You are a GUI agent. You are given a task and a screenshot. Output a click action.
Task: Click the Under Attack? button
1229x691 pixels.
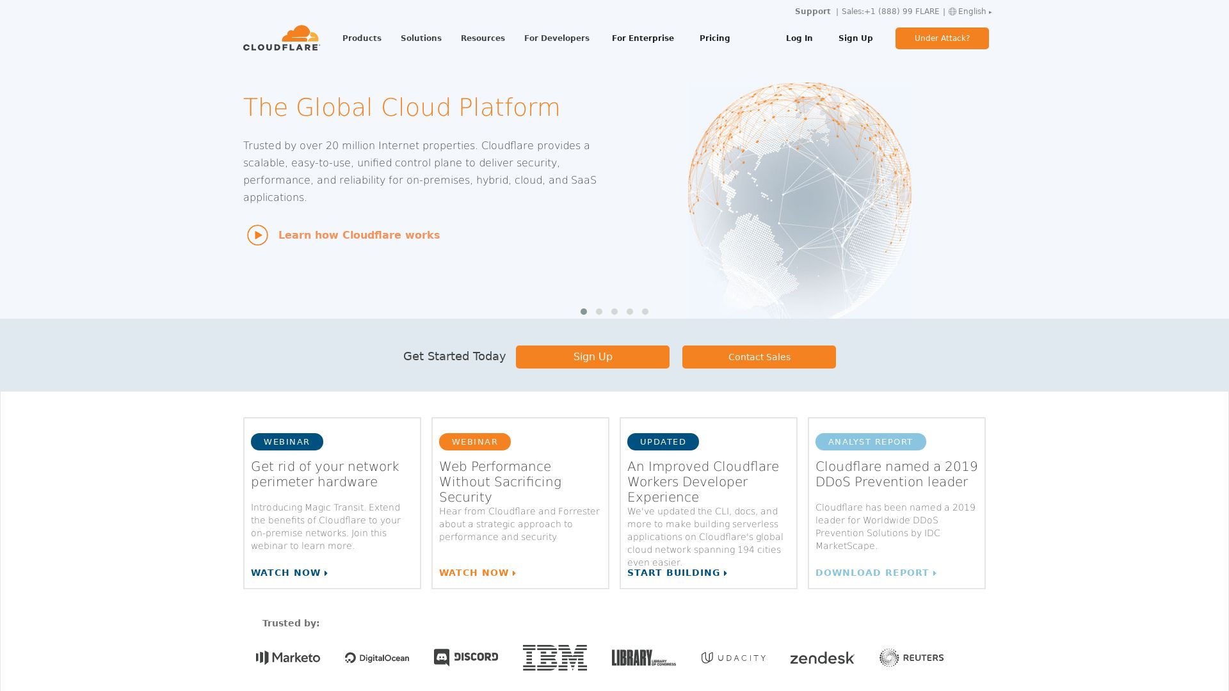(x=942, y=38)
